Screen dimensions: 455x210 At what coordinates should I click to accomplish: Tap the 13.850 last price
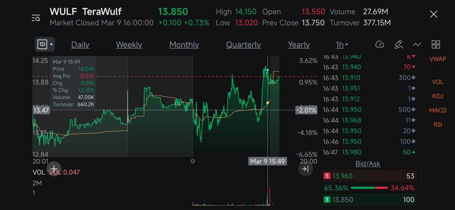[173, 11]
